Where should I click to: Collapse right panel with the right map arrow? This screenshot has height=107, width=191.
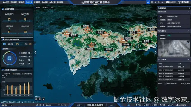pos(156,53)
